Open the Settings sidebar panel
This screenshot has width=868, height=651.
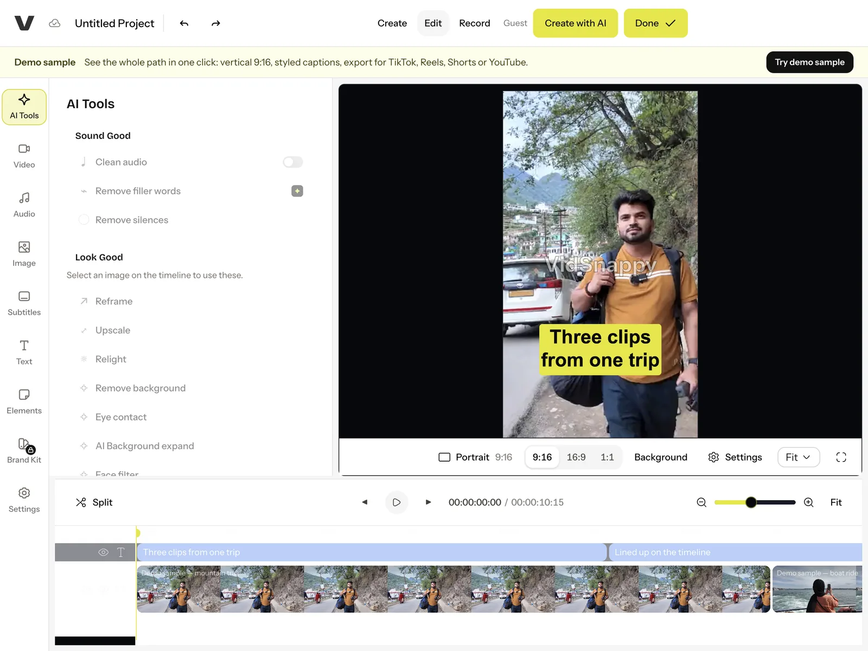24,501
